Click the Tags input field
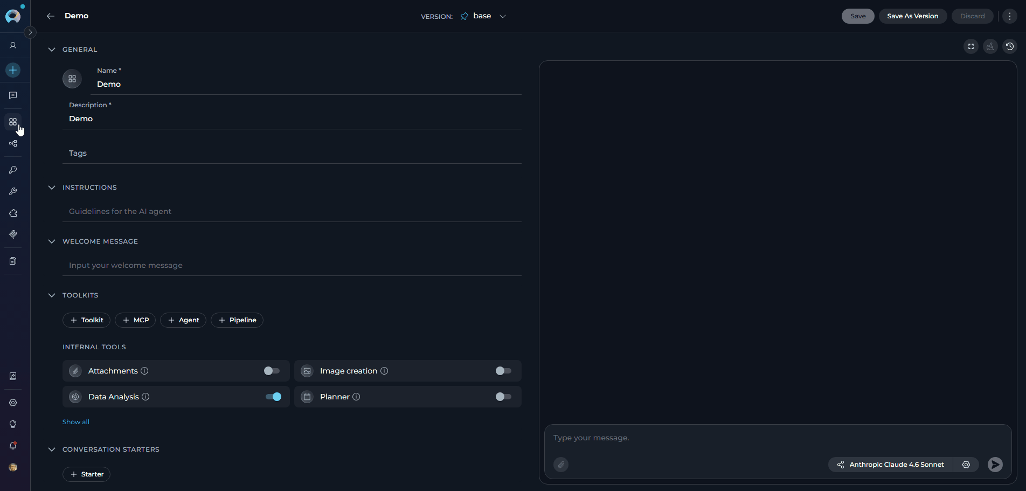The height and width of the screenshot is (491, 1026). 292,153
